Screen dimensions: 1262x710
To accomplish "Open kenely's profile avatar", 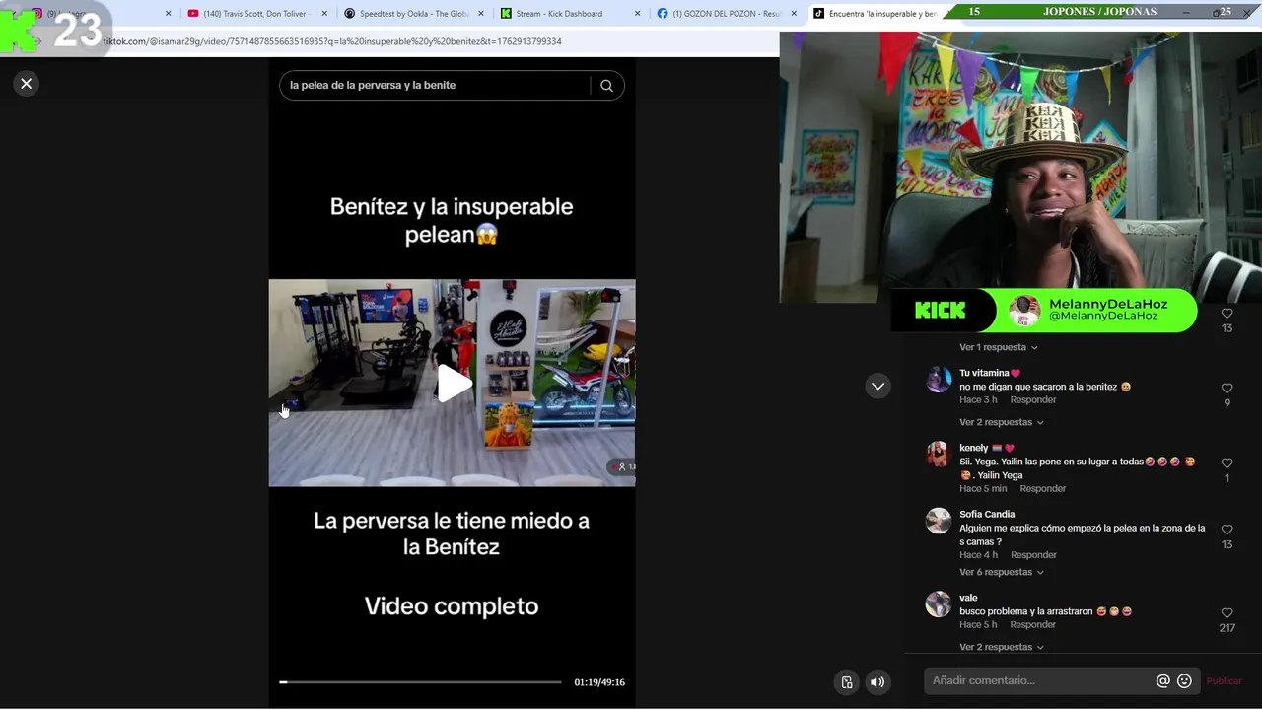I will [939, 455].
